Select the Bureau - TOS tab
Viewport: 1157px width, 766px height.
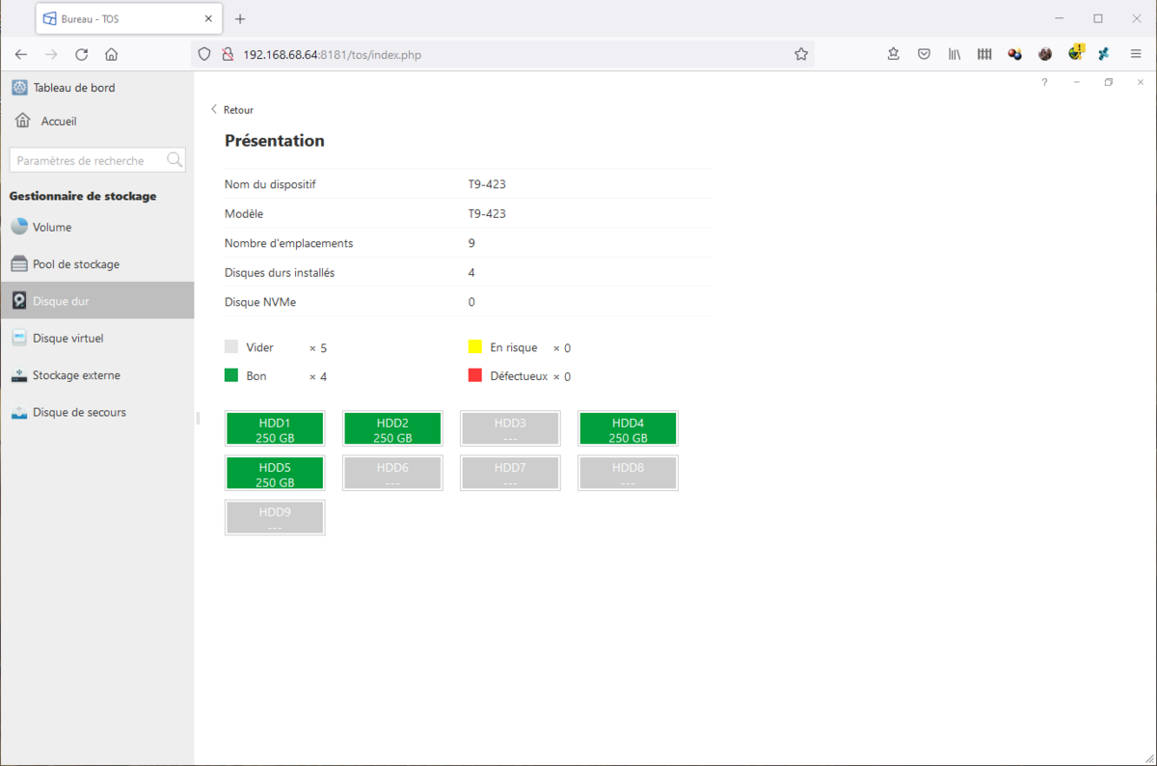pos(128,18)
